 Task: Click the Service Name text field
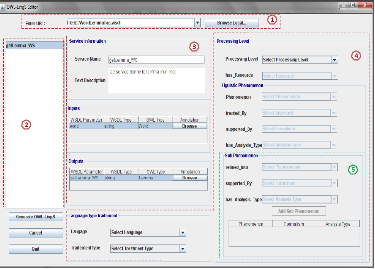coord(156,60)
